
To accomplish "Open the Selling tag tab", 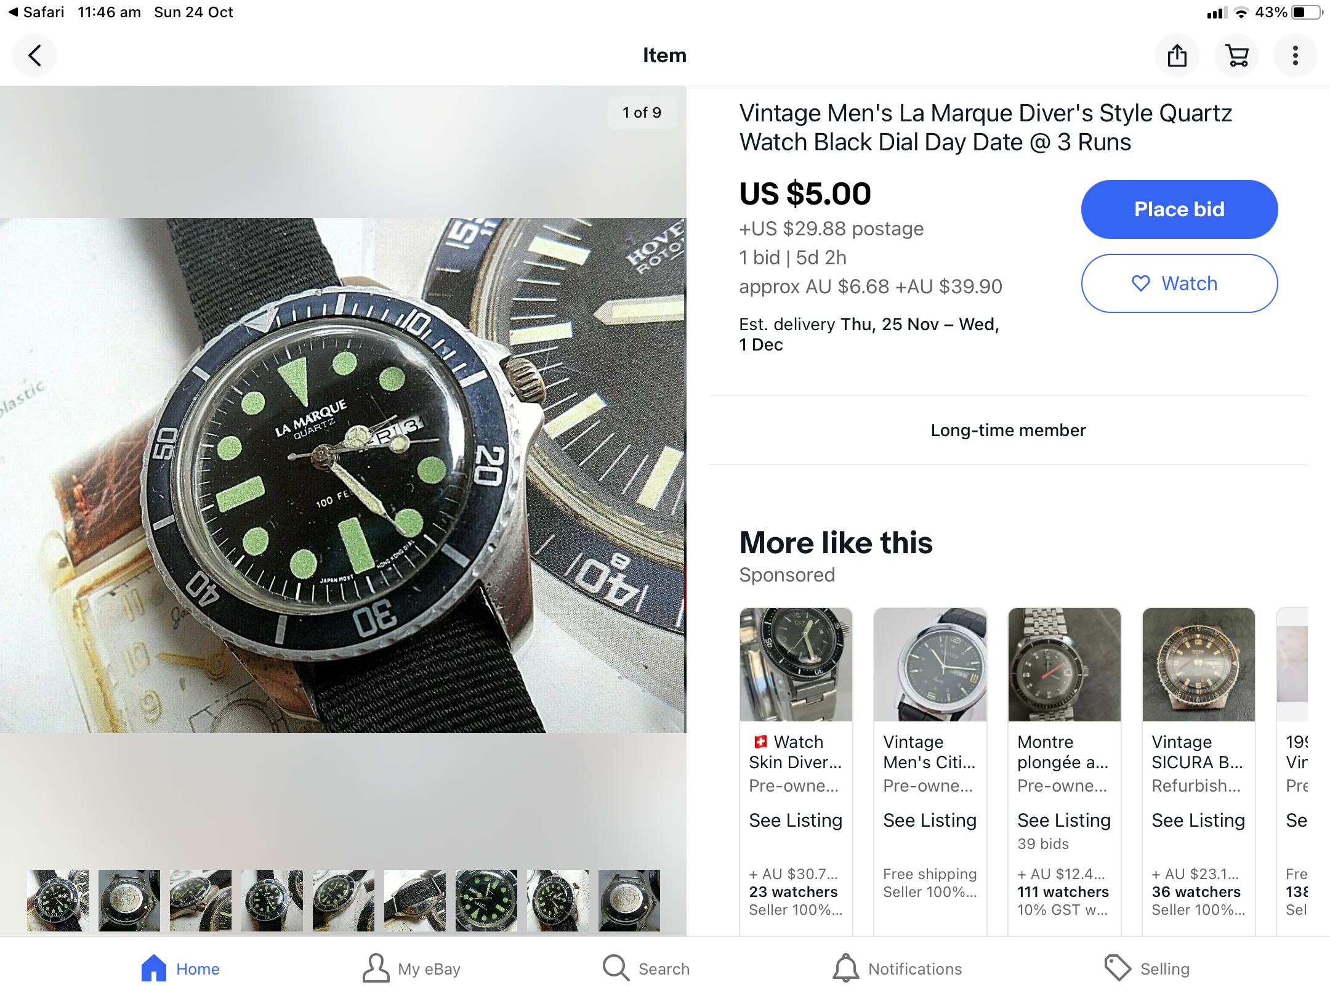I will [1147, 968].
